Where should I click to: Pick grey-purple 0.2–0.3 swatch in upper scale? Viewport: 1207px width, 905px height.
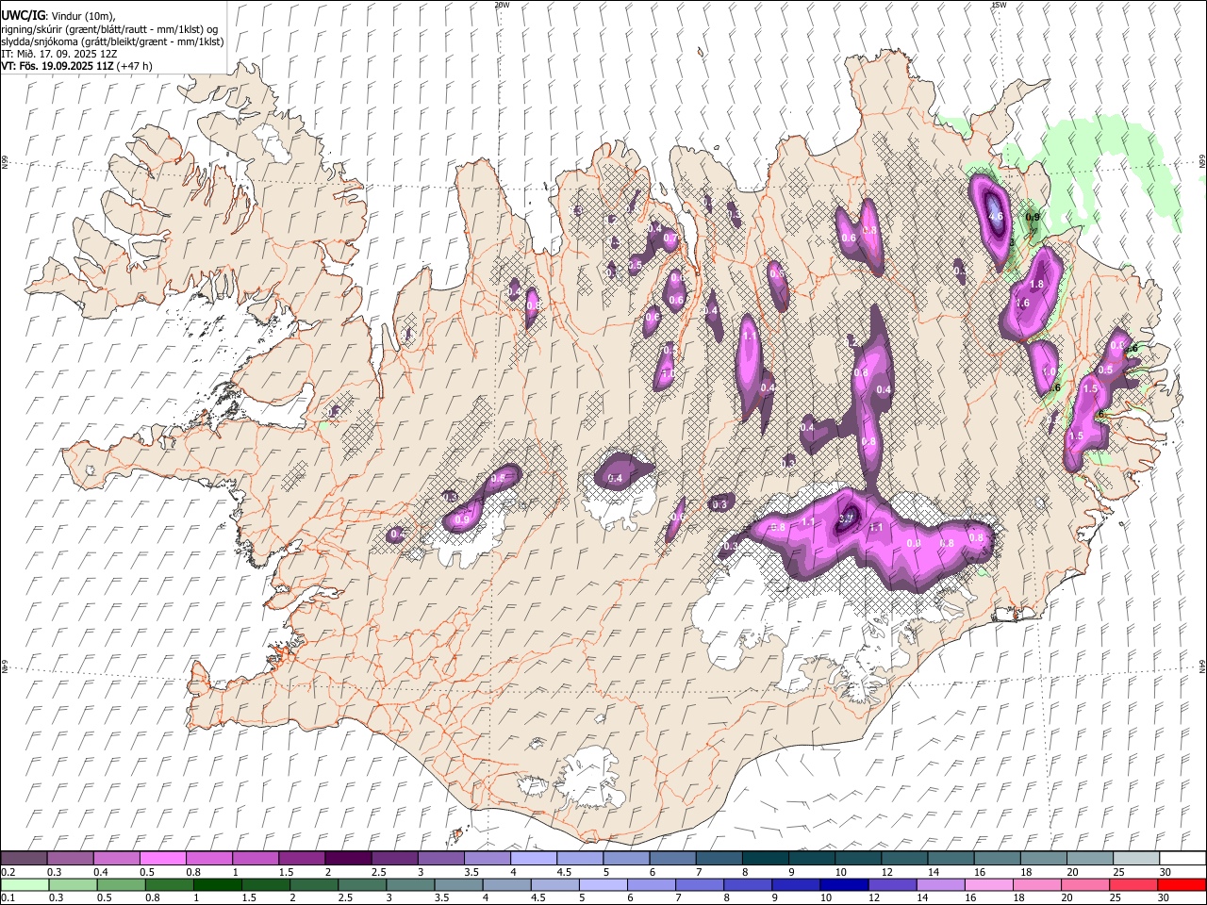(x=24, y=859)
